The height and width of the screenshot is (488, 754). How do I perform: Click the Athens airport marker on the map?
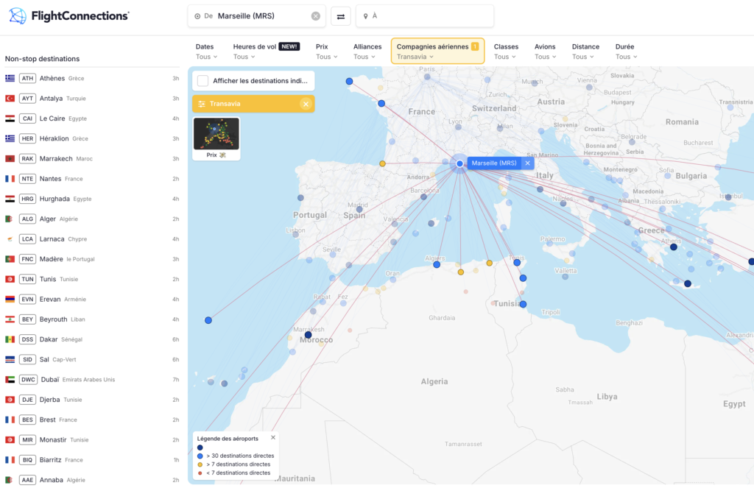coord(674,247)
